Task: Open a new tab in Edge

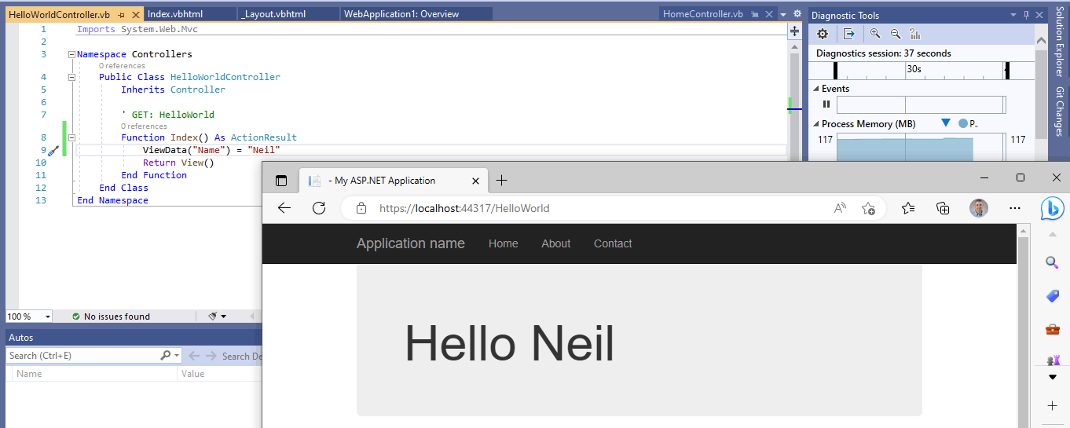Action: pos(502,181)
